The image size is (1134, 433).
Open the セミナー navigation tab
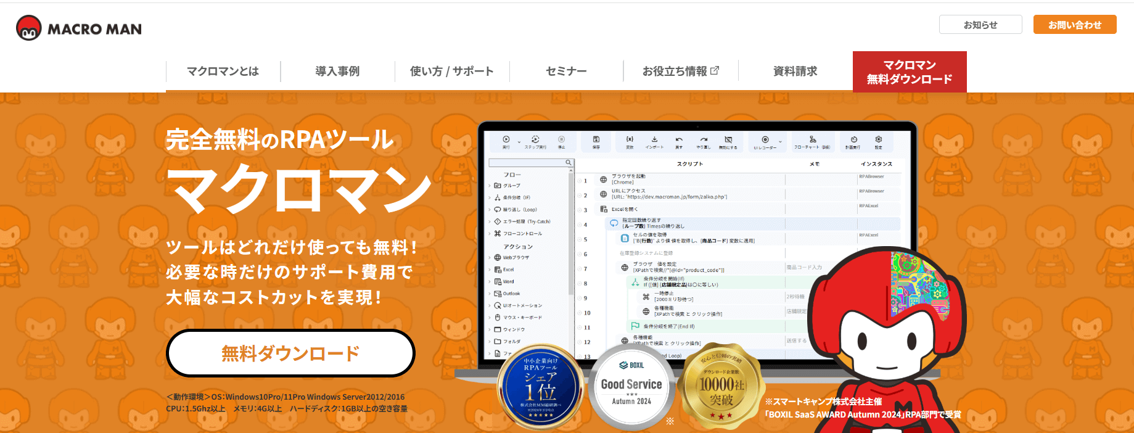tap(566, 72)
